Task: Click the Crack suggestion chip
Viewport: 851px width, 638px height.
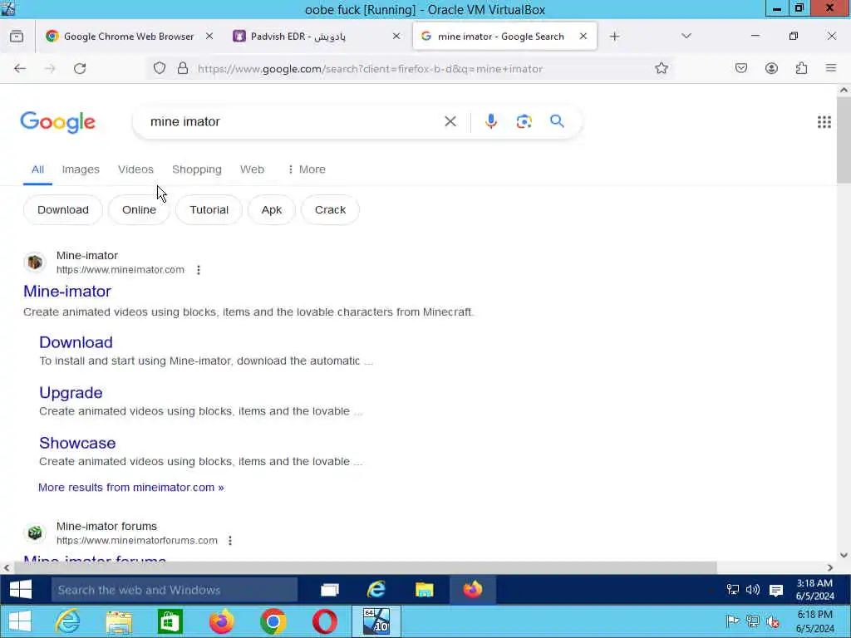Action: click(x=330, y=210)
